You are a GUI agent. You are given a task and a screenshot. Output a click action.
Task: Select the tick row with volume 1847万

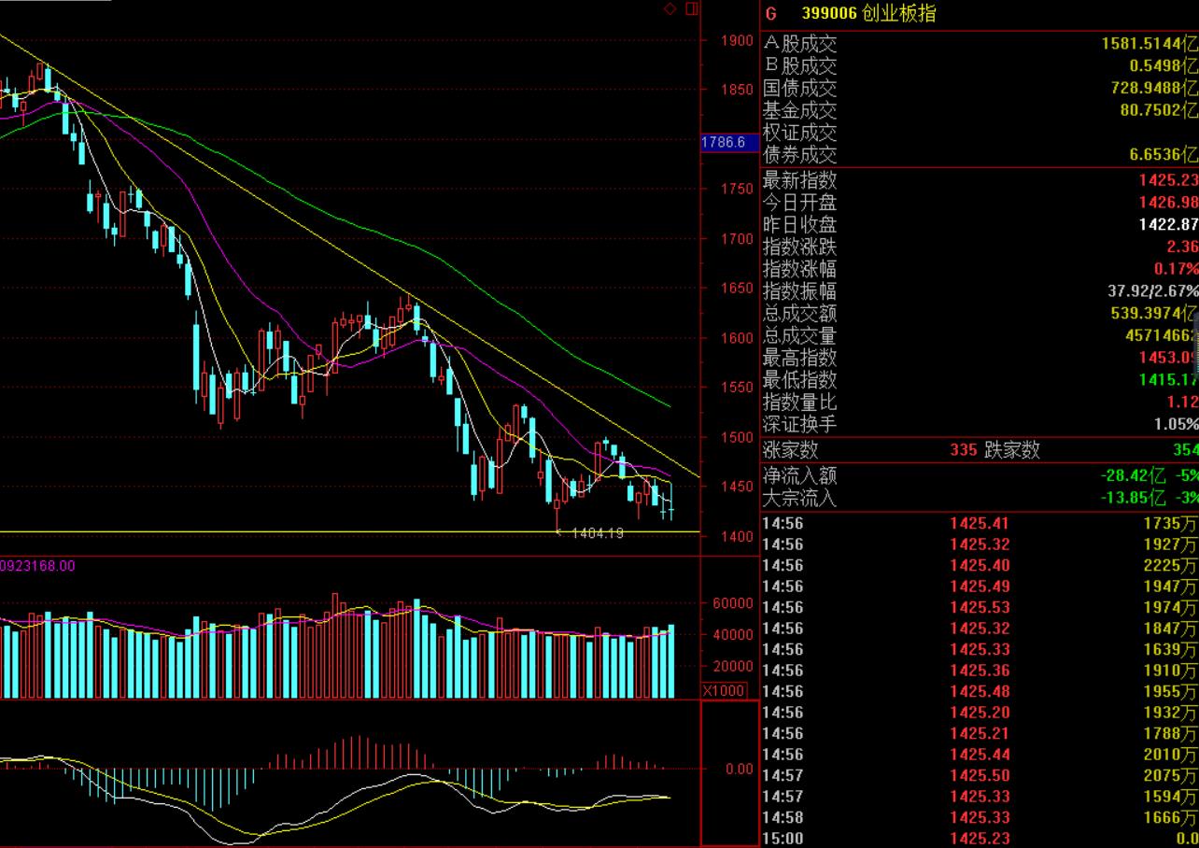(980, 629)
